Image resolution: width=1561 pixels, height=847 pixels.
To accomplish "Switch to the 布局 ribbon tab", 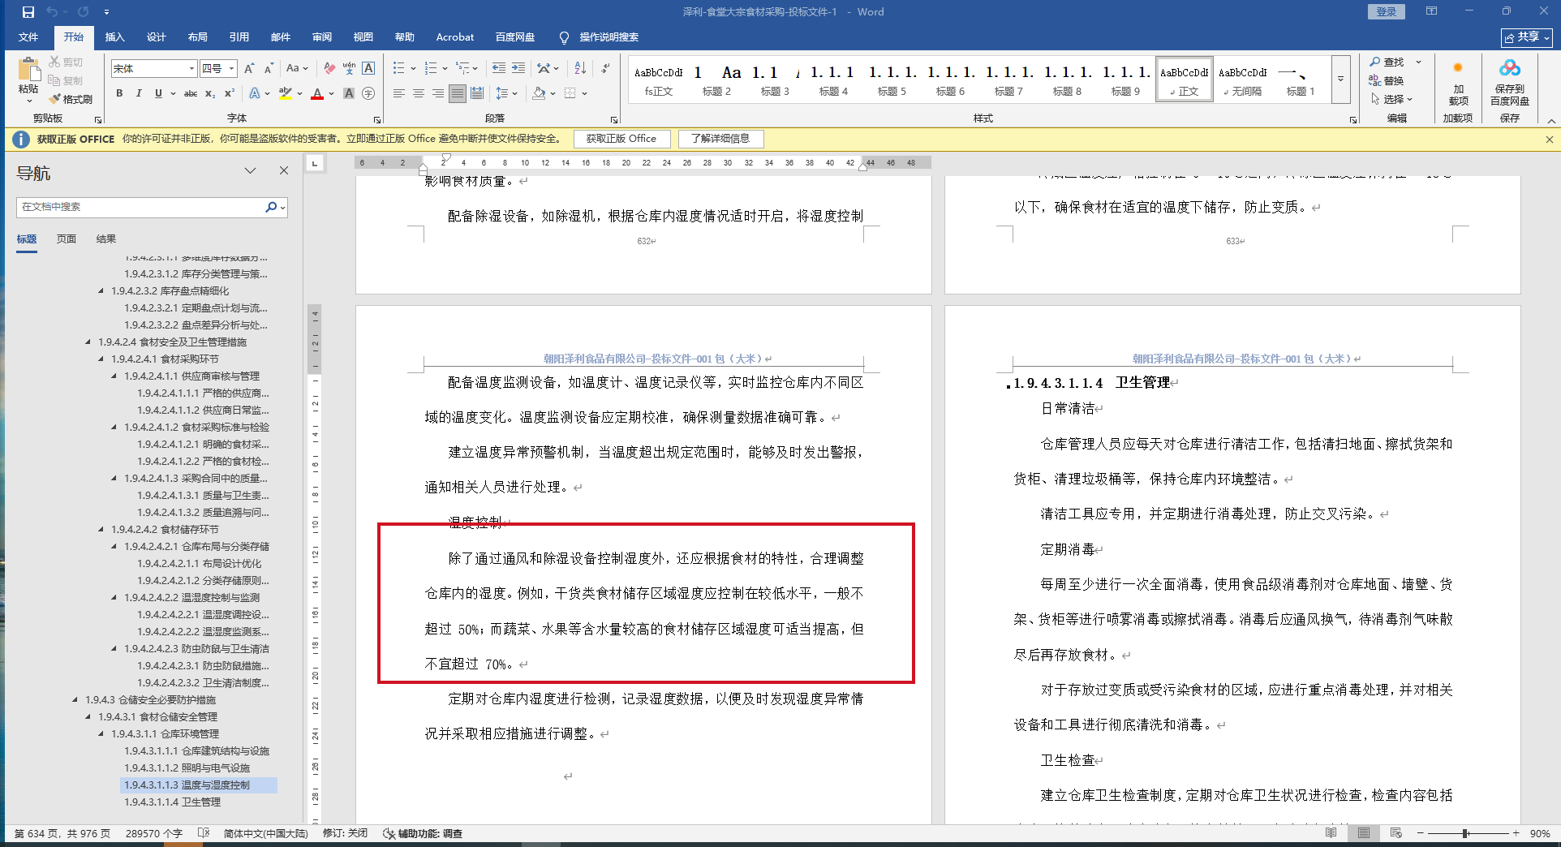I will click(197, 37).
